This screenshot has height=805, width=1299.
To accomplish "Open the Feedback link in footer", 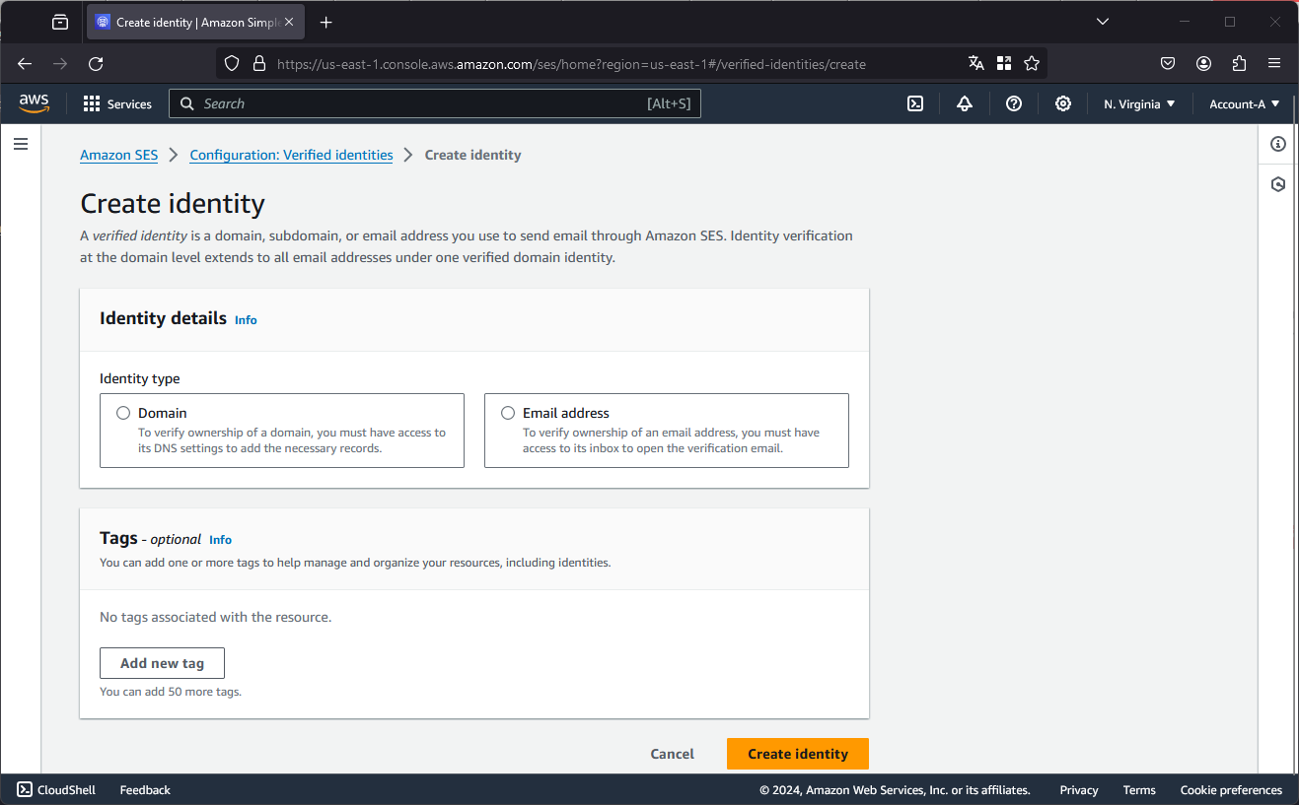I will coord(145,790).
